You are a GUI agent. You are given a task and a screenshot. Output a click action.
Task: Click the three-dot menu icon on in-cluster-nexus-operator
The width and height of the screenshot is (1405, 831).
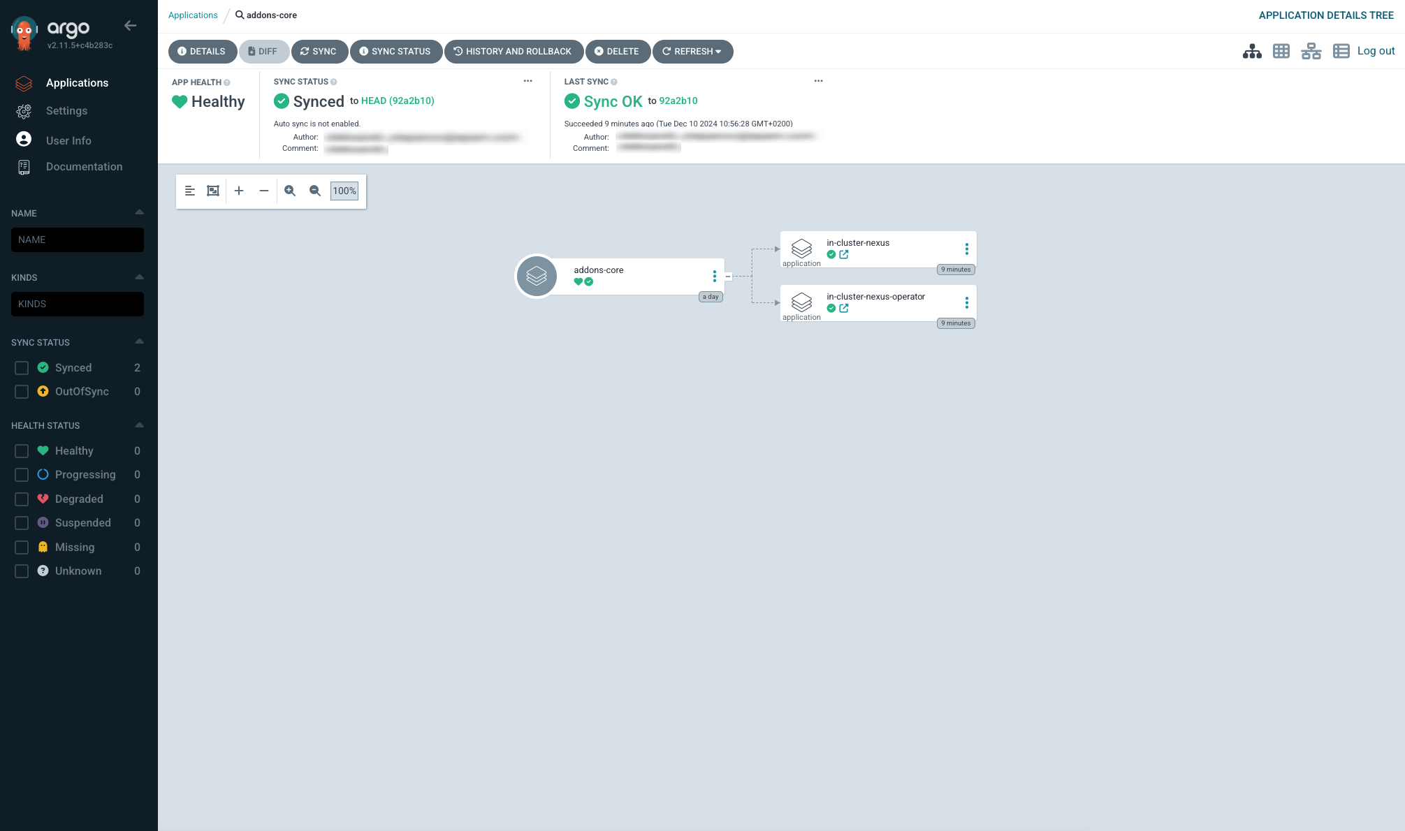(967, 302)
